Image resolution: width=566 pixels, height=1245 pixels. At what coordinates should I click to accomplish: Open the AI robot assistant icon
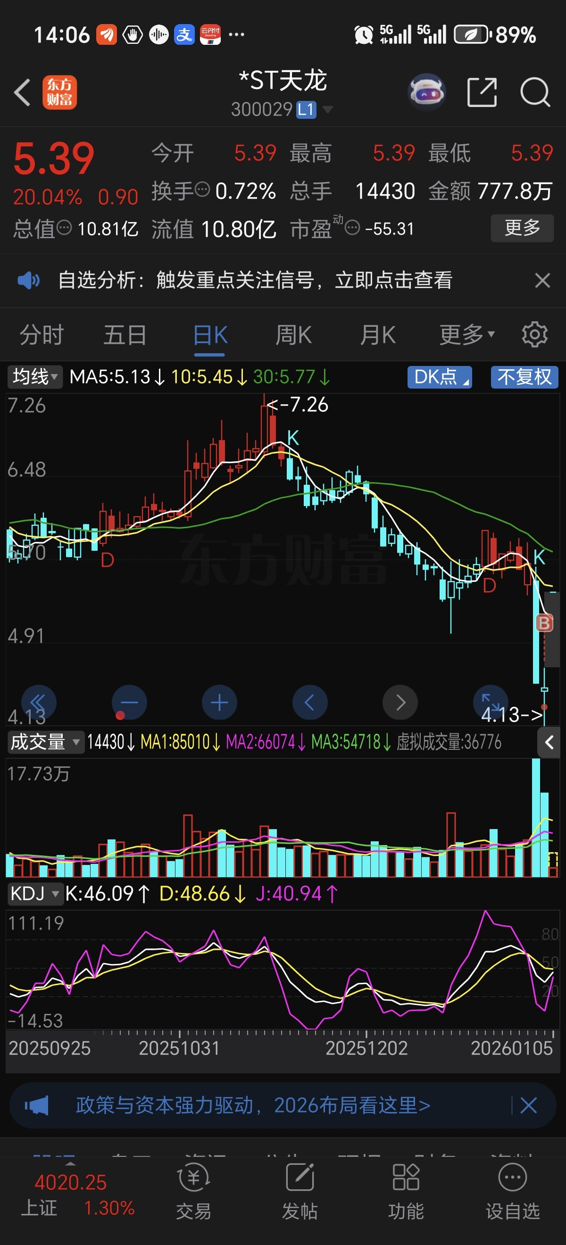426,92
